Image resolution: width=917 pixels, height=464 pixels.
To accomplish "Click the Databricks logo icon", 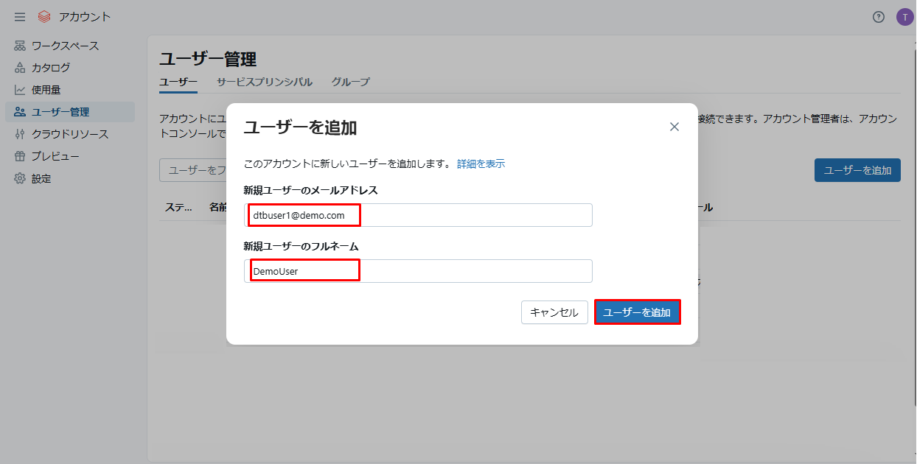I will coord(44,17).
